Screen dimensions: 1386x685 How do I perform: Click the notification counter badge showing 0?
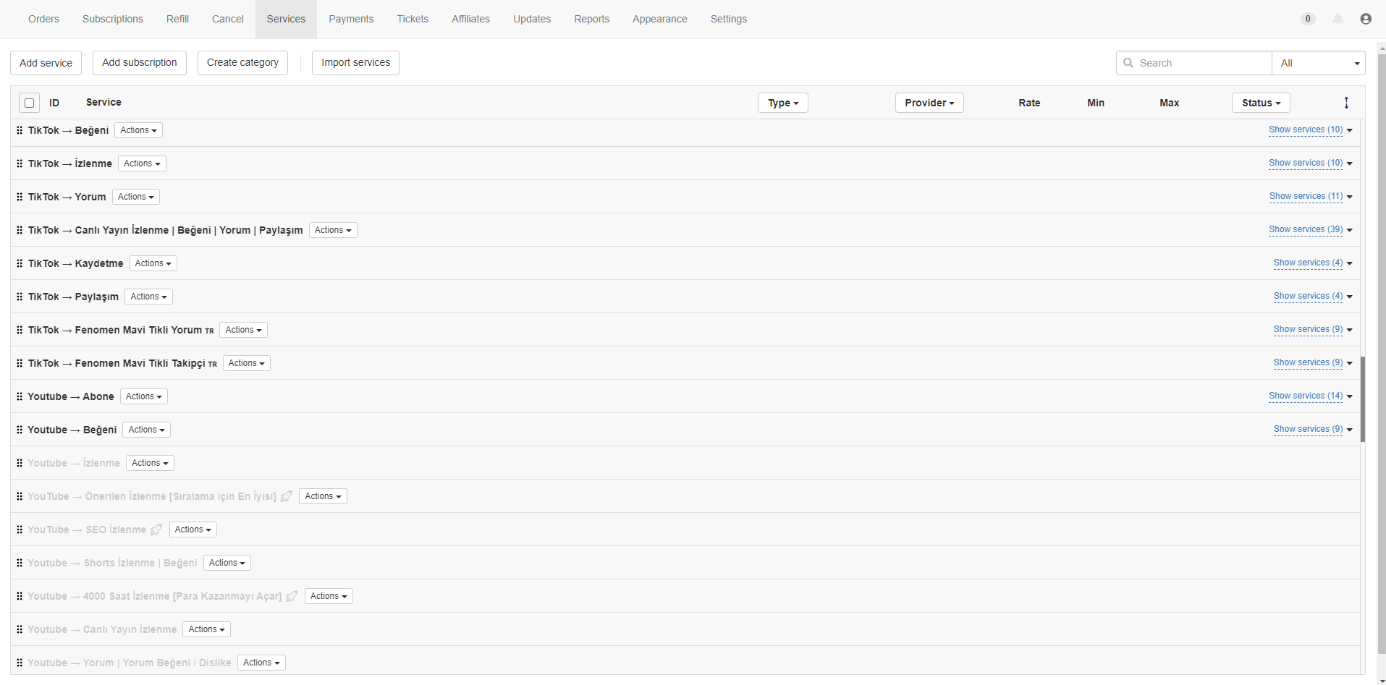(x=1308, y=19)
